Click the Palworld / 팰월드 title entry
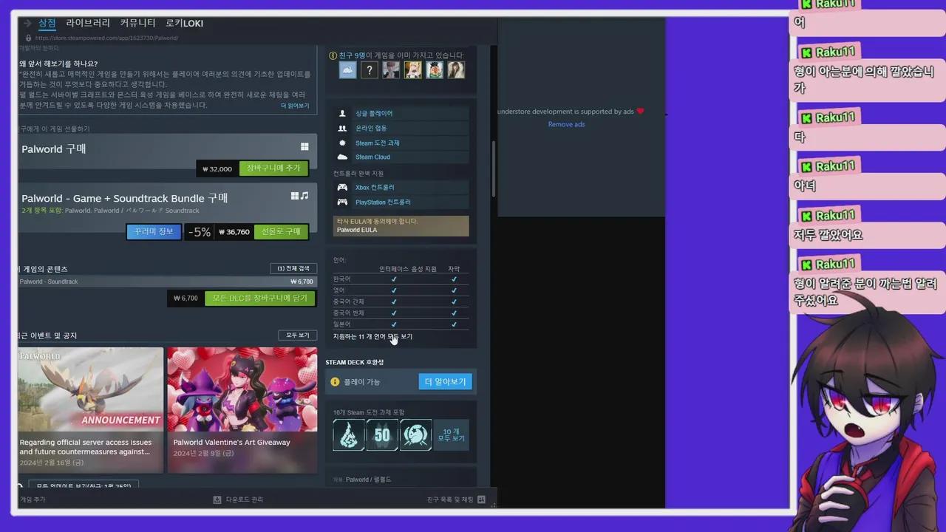Image resolution: width=946 pixels, height=532 pixels. coord(368,480)
